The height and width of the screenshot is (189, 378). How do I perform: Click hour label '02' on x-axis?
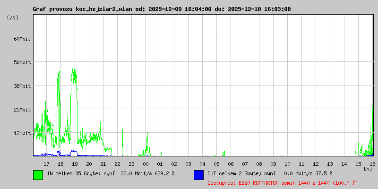pyautogui.click(x=174, y=164)
